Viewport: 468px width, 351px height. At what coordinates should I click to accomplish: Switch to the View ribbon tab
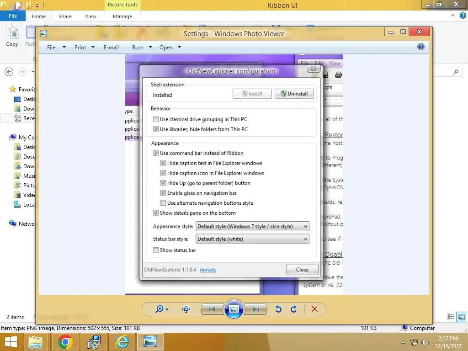pos(90,16)
